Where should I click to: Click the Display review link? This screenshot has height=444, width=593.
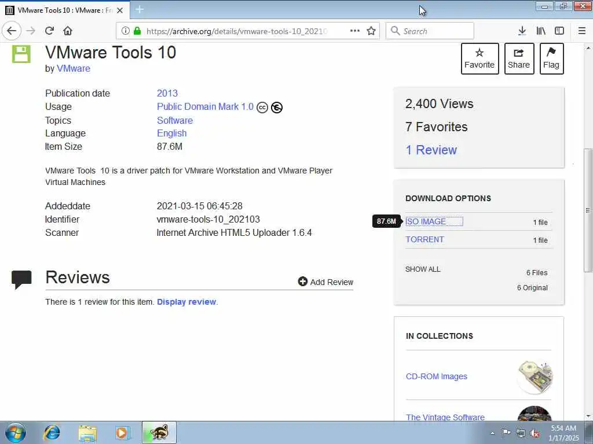coord(186,302)
